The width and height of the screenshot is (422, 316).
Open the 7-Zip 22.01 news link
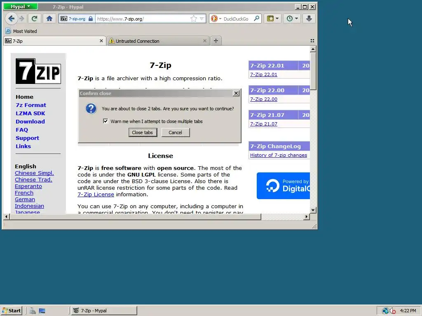click(263, 74)
